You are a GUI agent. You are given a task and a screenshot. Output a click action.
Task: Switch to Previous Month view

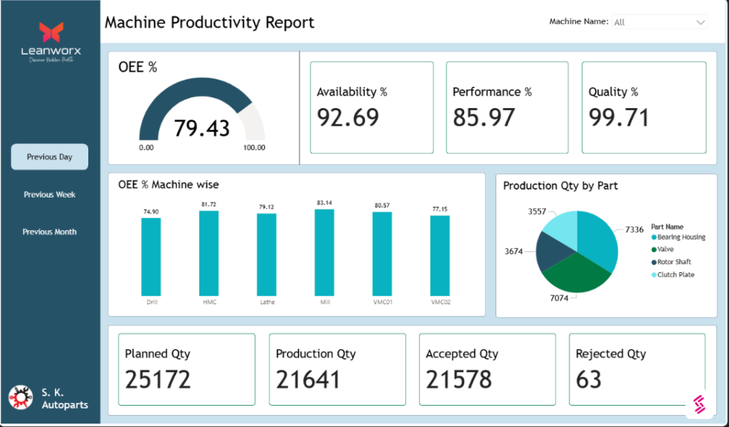click(x=50, y=232)
